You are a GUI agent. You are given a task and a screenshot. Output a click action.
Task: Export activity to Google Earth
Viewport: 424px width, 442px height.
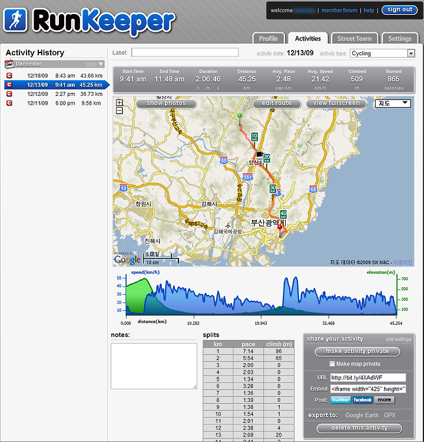(362, 415)
